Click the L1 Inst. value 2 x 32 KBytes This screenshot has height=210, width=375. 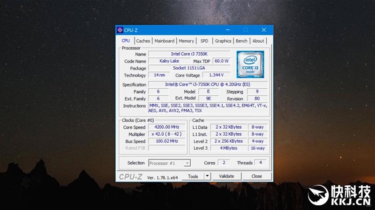click(228, 134)
